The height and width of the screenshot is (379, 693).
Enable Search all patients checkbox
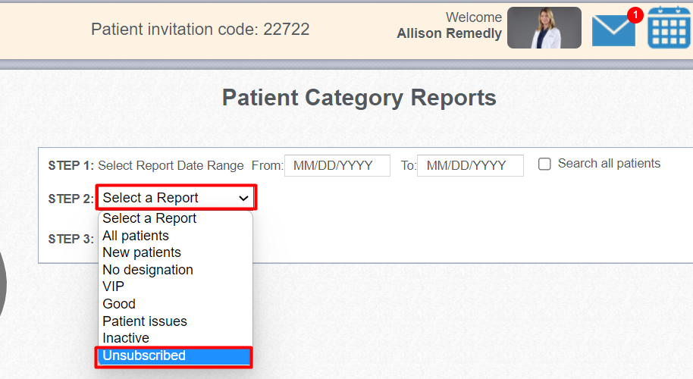coord(544,164)
